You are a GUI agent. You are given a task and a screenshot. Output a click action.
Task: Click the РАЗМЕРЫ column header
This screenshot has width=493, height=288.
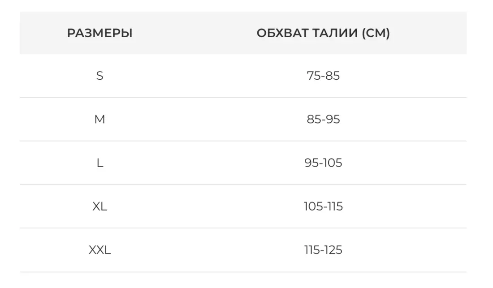coord(99,33)
